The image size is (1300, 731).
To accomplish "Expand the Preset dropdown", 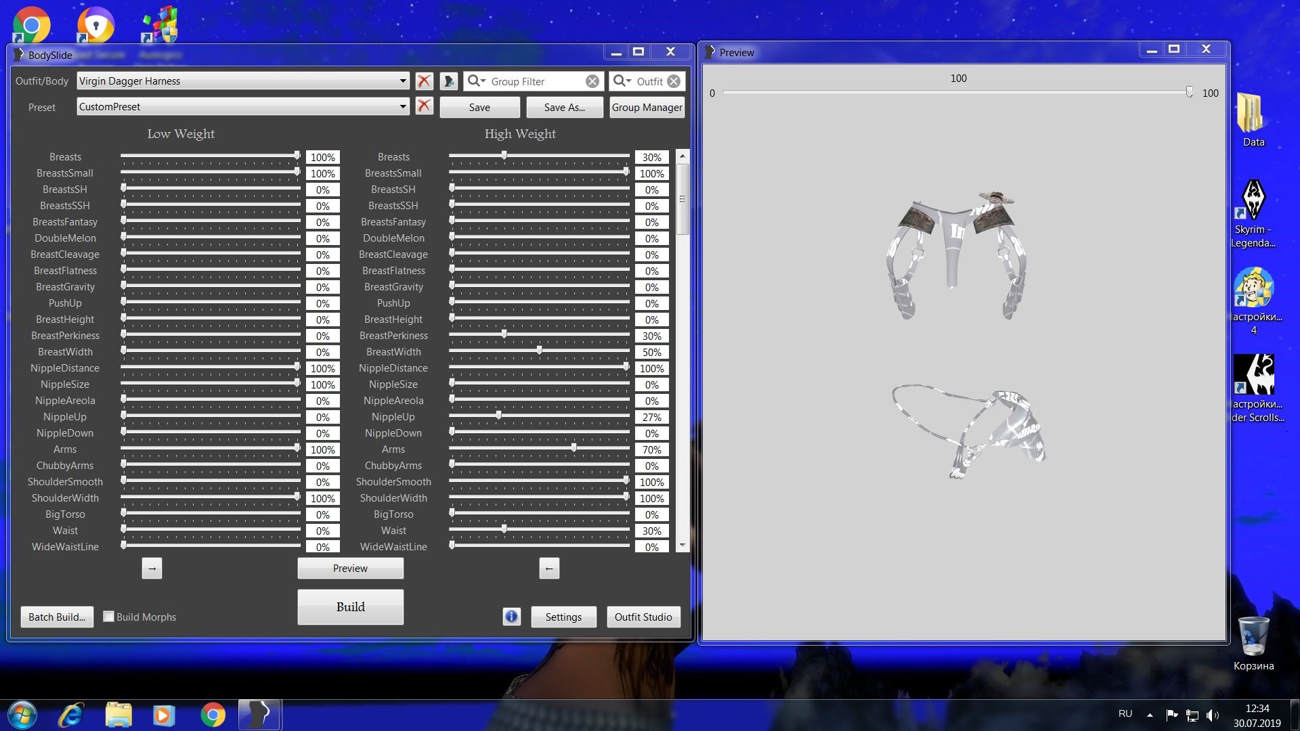I will click(402, 106).
